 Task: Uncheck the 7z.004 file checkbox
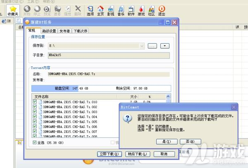(x=35, y=116)
